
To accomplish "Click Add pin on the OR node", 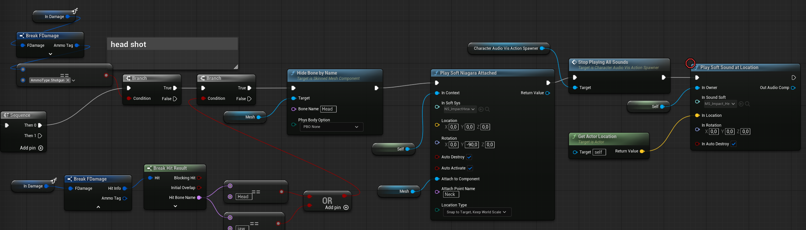I will click(346, 207).
